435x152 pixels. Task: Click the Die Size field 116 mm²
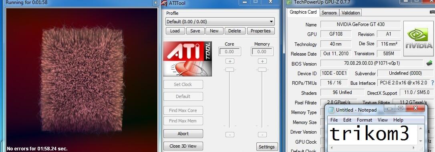389,44
